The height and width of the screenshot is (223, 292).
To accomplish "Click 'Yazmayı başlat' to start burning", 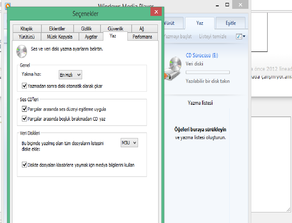I will (178, 36).
